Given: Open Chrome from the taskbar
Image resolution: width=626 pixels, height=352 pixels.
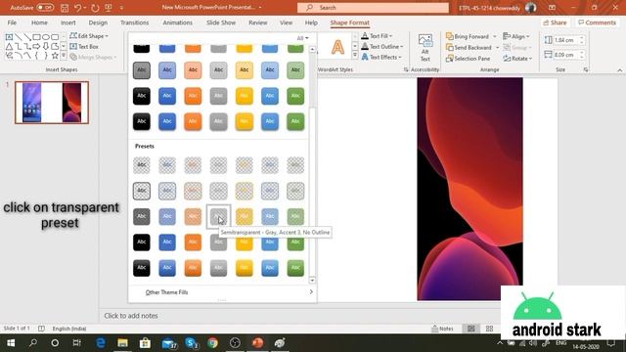Looking at the screenshot, I should (213, 343).
